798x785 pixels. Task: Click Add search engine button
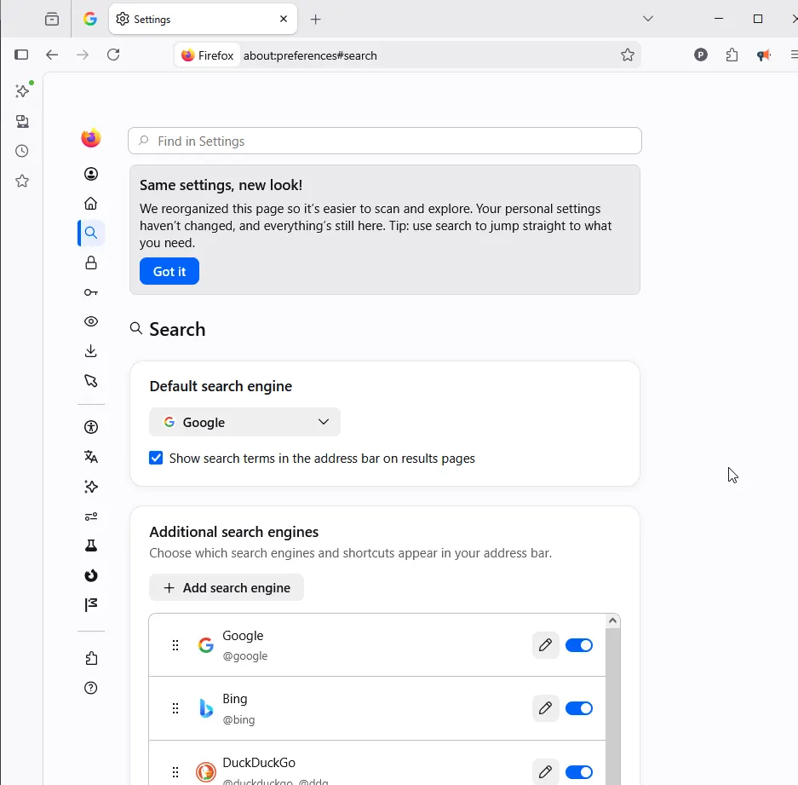pyautogui.click(x=227, y=587)
